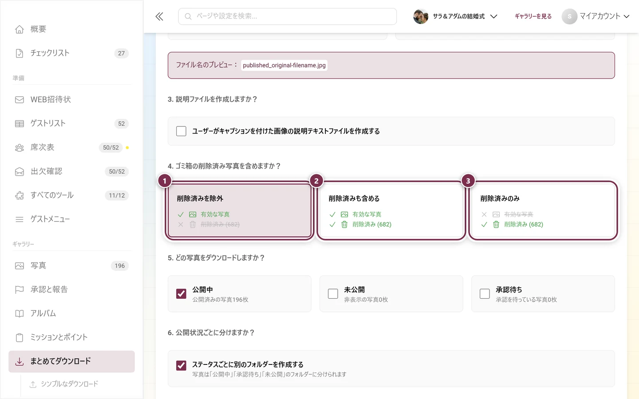The height and width of the screenshot is (399, 639).
Task: Click the envelope icon beside WEB招待状
Action: click(20, 100)
